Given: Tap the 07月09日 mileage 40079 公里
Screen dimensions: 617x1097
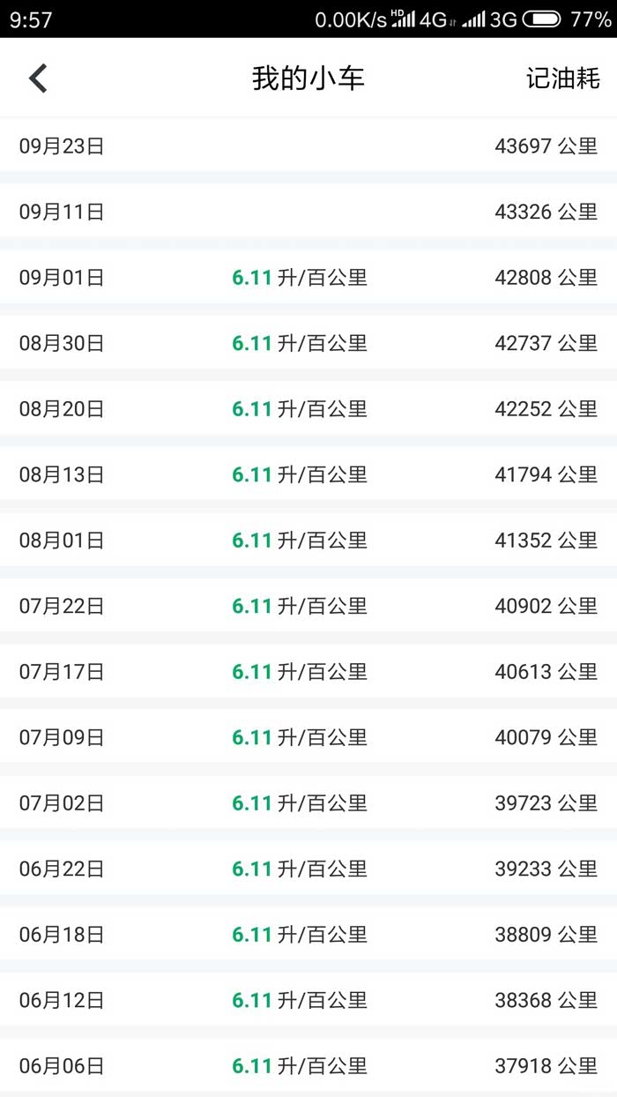Looking at the screenshot, I should [546, 737].
